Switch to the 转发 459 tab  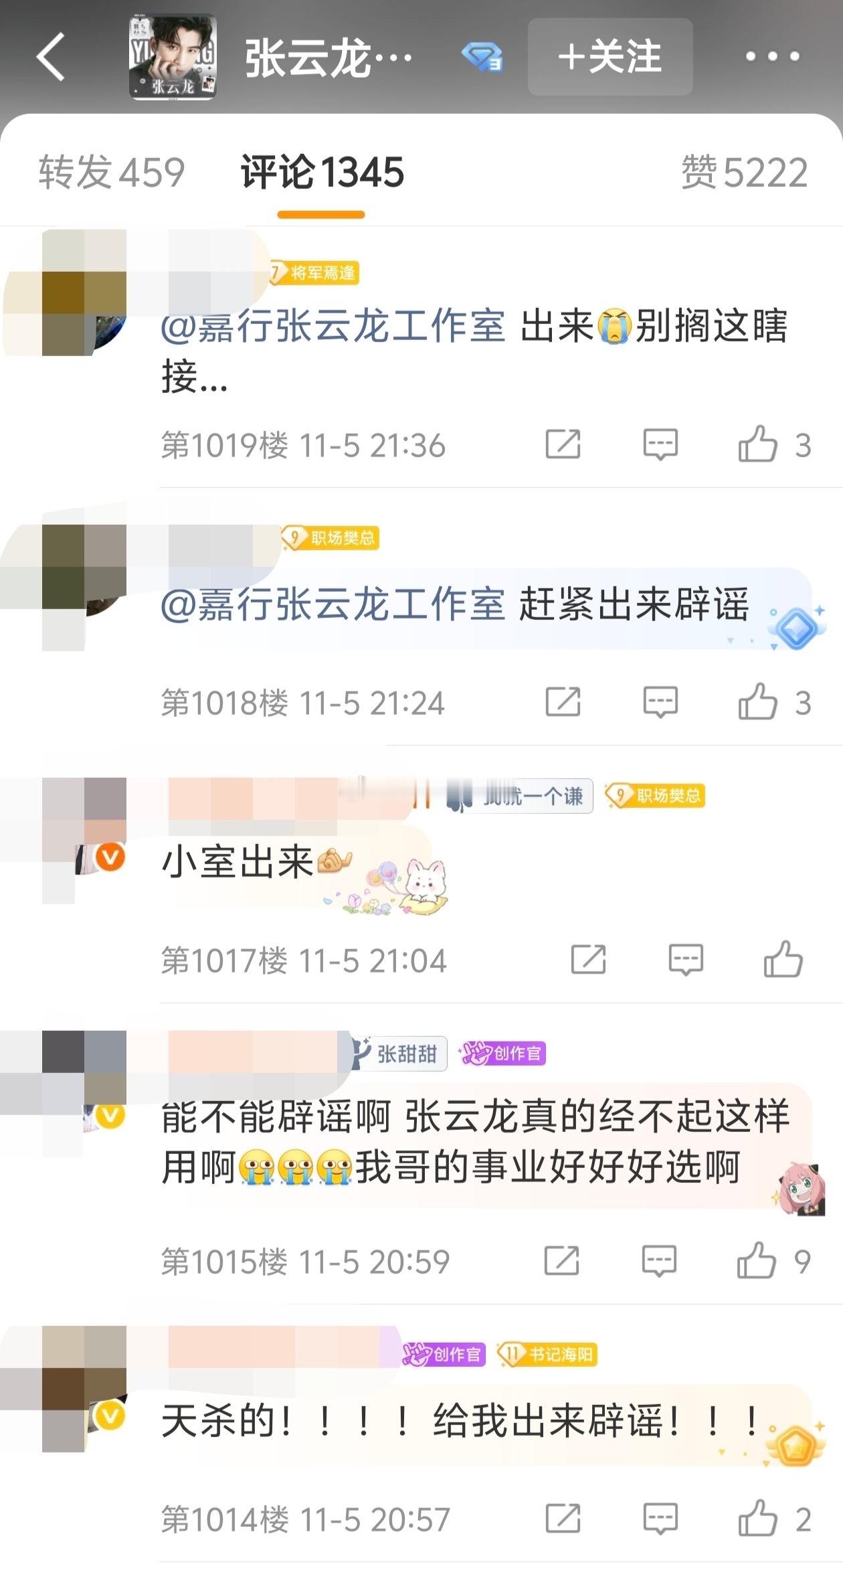point(111,173)
